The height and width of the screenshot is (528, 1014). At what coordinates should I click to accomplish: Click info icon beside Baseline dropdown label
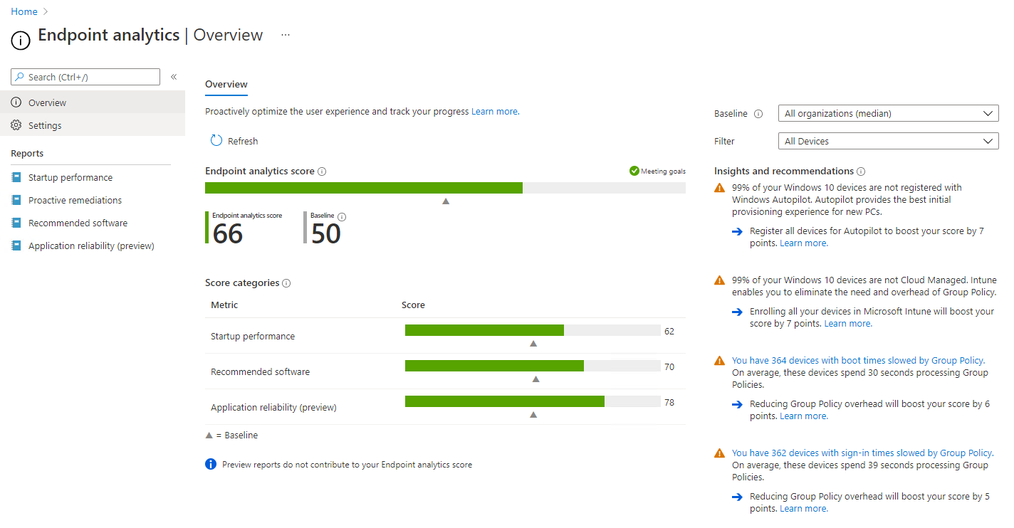point(758,114)
